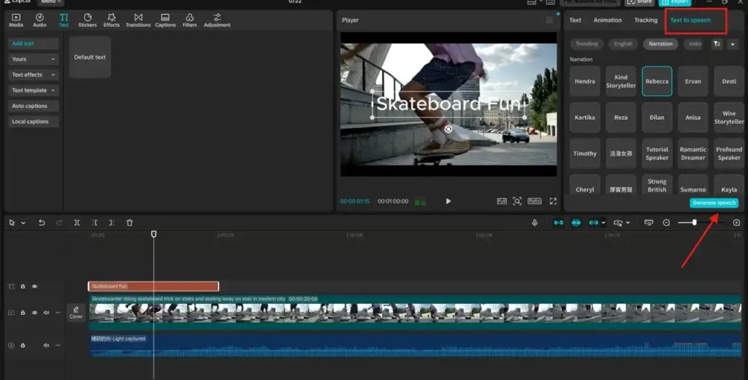Lock the video track

(x=23, y=313)
